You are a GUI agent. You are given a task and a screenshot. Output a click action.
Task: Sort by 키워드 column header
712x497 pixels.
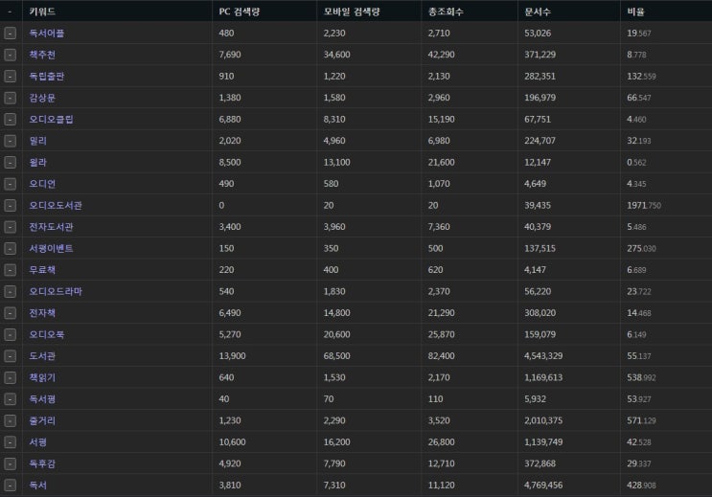(42, 11)
